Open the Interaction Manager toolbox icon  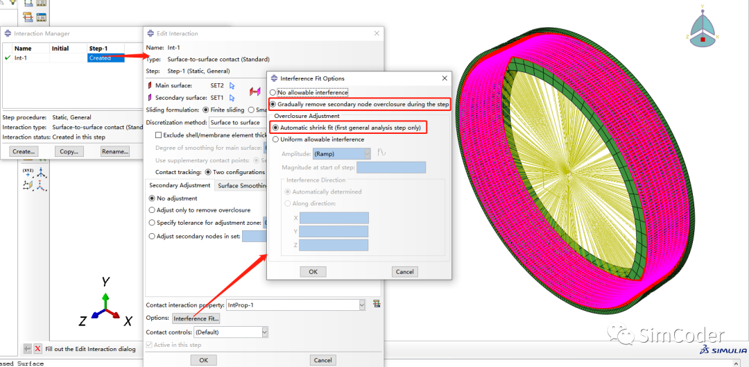tap(41, 3)
